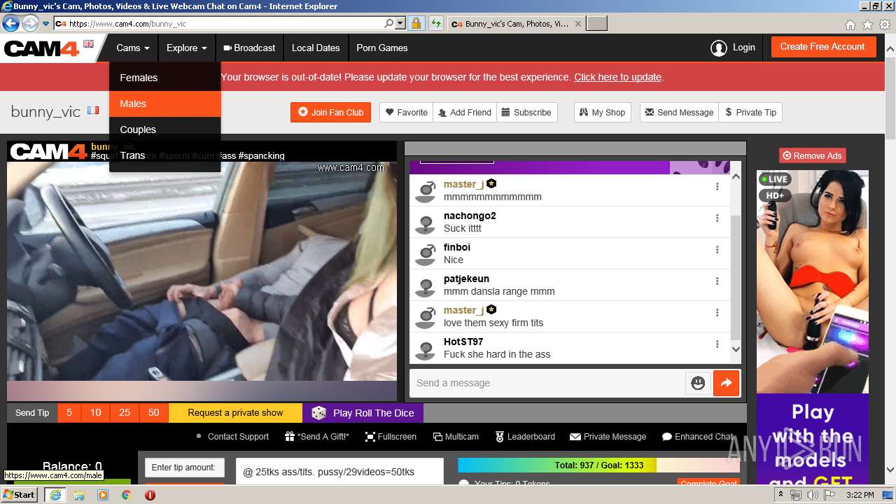Open a new browser tab
The height and width of the screenshot is (504, 896).
click(x=596, y=24)
